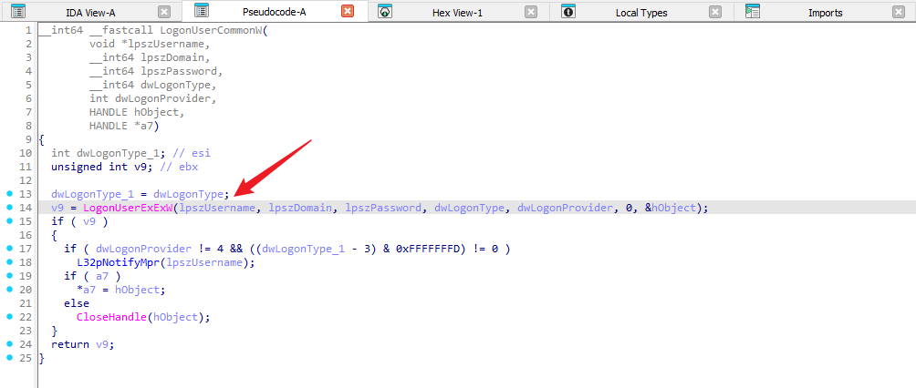
Task: Click the Imports tab icon
Action: [753, 12]
